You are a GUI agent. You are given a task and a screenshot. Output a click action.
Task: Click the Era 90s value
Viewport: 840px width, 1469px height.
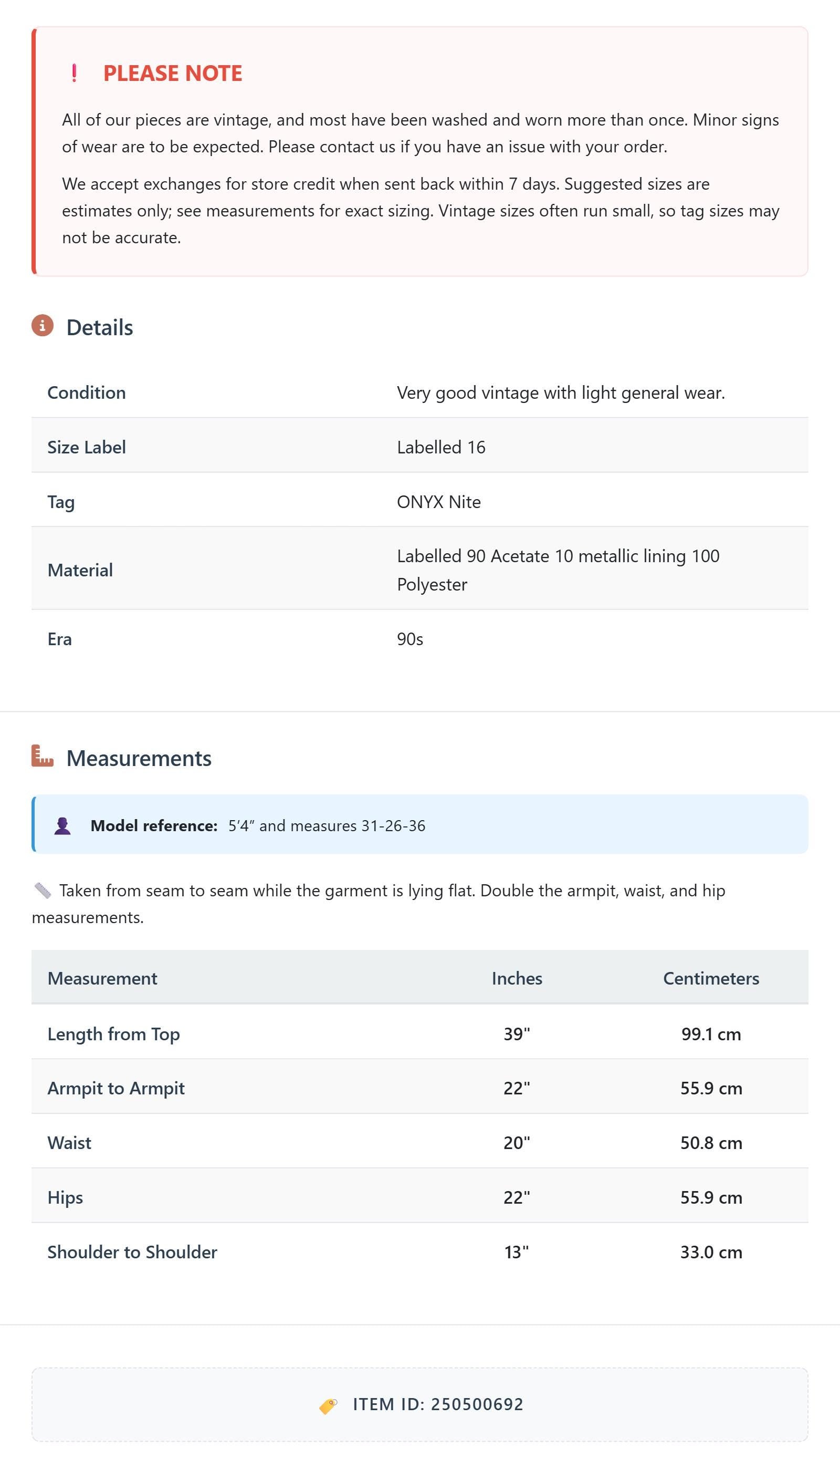[410, 639]
